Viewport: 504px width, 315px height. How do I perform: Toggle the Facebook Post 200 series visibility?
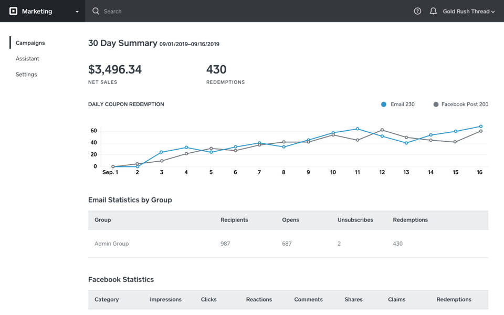pos(461,104)
